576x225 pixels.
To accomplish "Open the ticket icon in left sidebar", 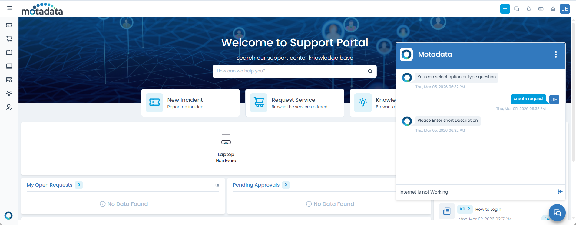I will (9, 25).
